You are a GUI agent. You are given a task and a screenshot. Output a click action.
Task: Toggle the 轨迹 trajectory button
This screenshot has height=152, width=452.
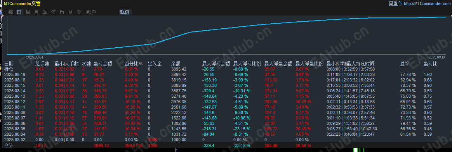pyautogui.click(x=125, y=12)
